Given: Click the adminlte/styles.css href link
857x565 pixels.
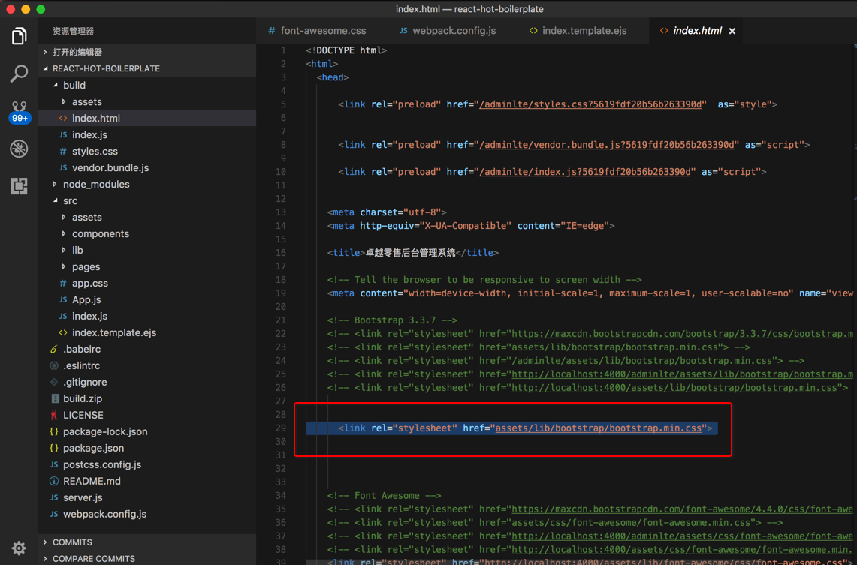Looking at the screenshot, I should click(x=591, y=104).
